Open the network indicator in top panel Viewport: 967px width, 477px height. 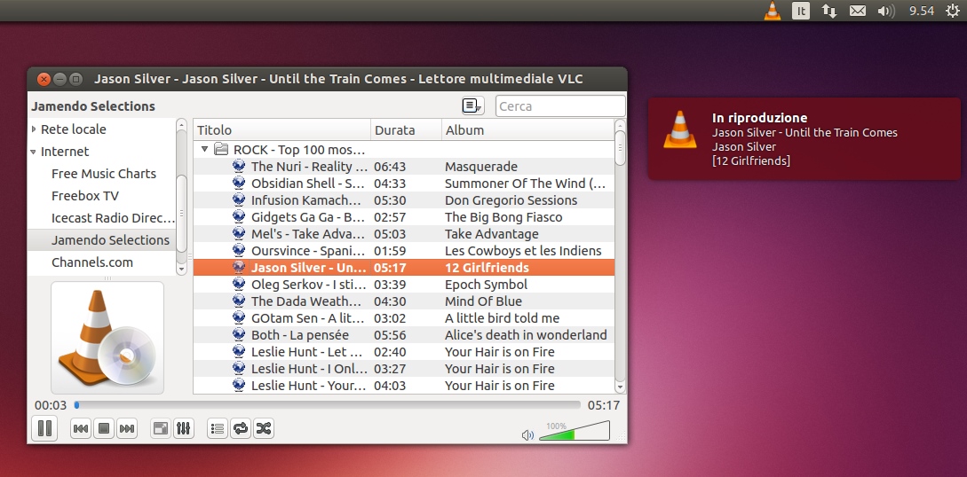828,11
